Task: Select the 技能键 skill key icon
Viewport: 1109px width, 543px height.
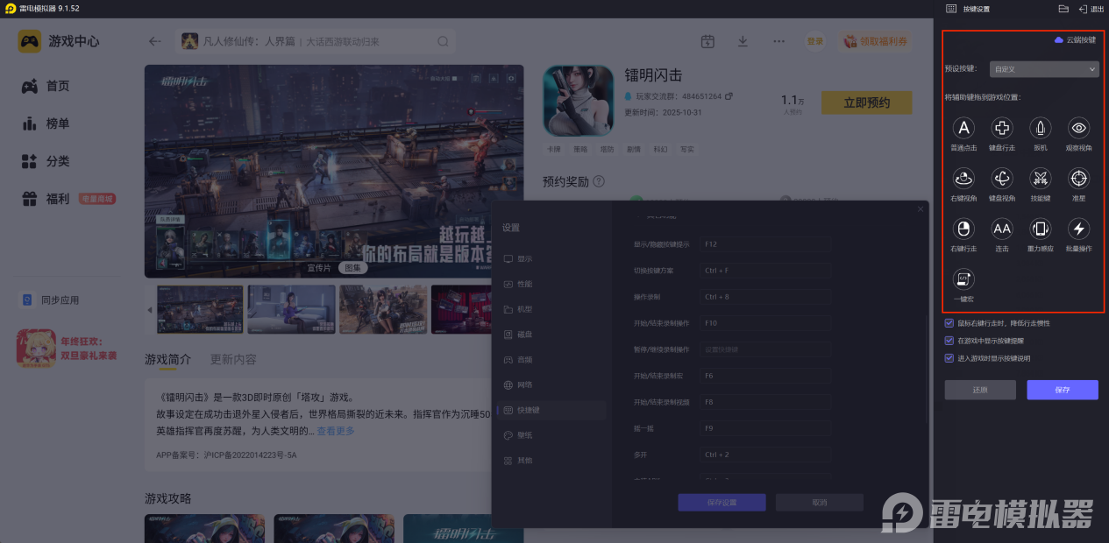Action: tap(1040, 179)
